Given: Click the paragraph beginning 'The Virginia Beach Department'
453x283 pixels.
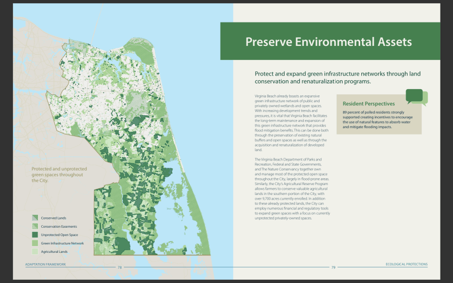Looking at the screenshot, I should point(292,188).
